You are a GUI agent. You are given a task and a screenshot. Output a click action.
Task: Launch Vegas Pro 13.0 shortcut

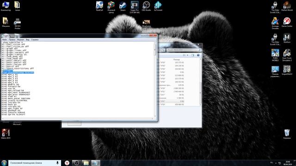135,7
